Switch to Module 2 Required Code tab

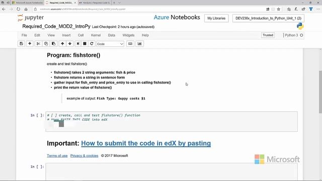[x=95, y=3]
